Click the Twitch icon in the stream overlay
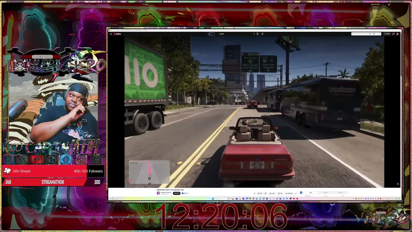Viewport: 412px width, 232px height. point(9,159)
